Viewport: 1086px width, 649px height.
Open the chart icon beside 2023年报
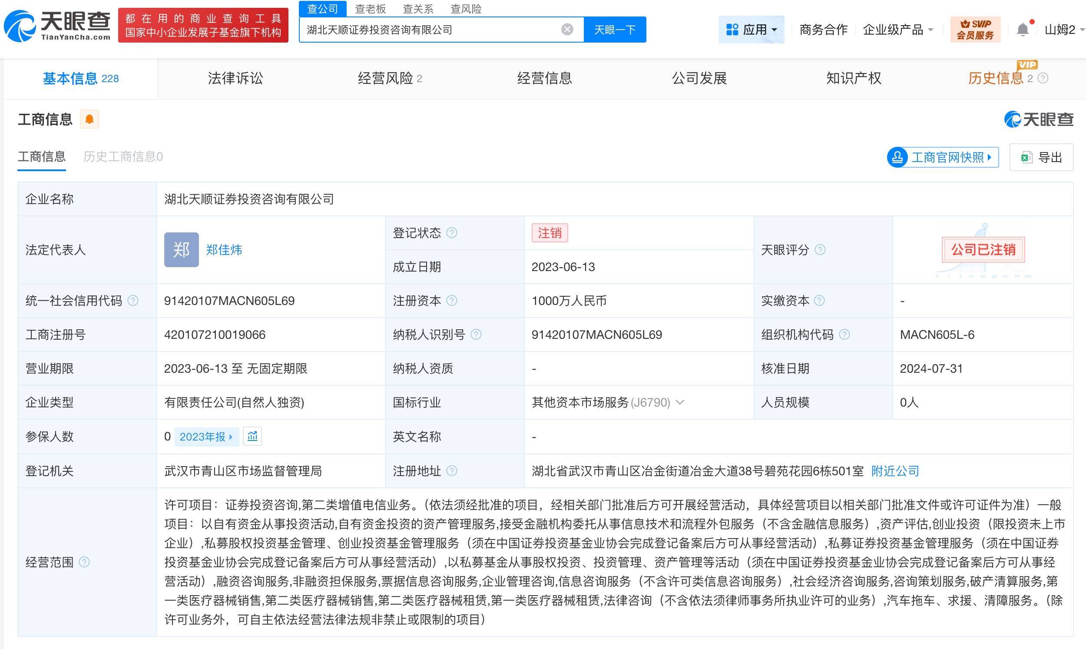pos(252,436)
